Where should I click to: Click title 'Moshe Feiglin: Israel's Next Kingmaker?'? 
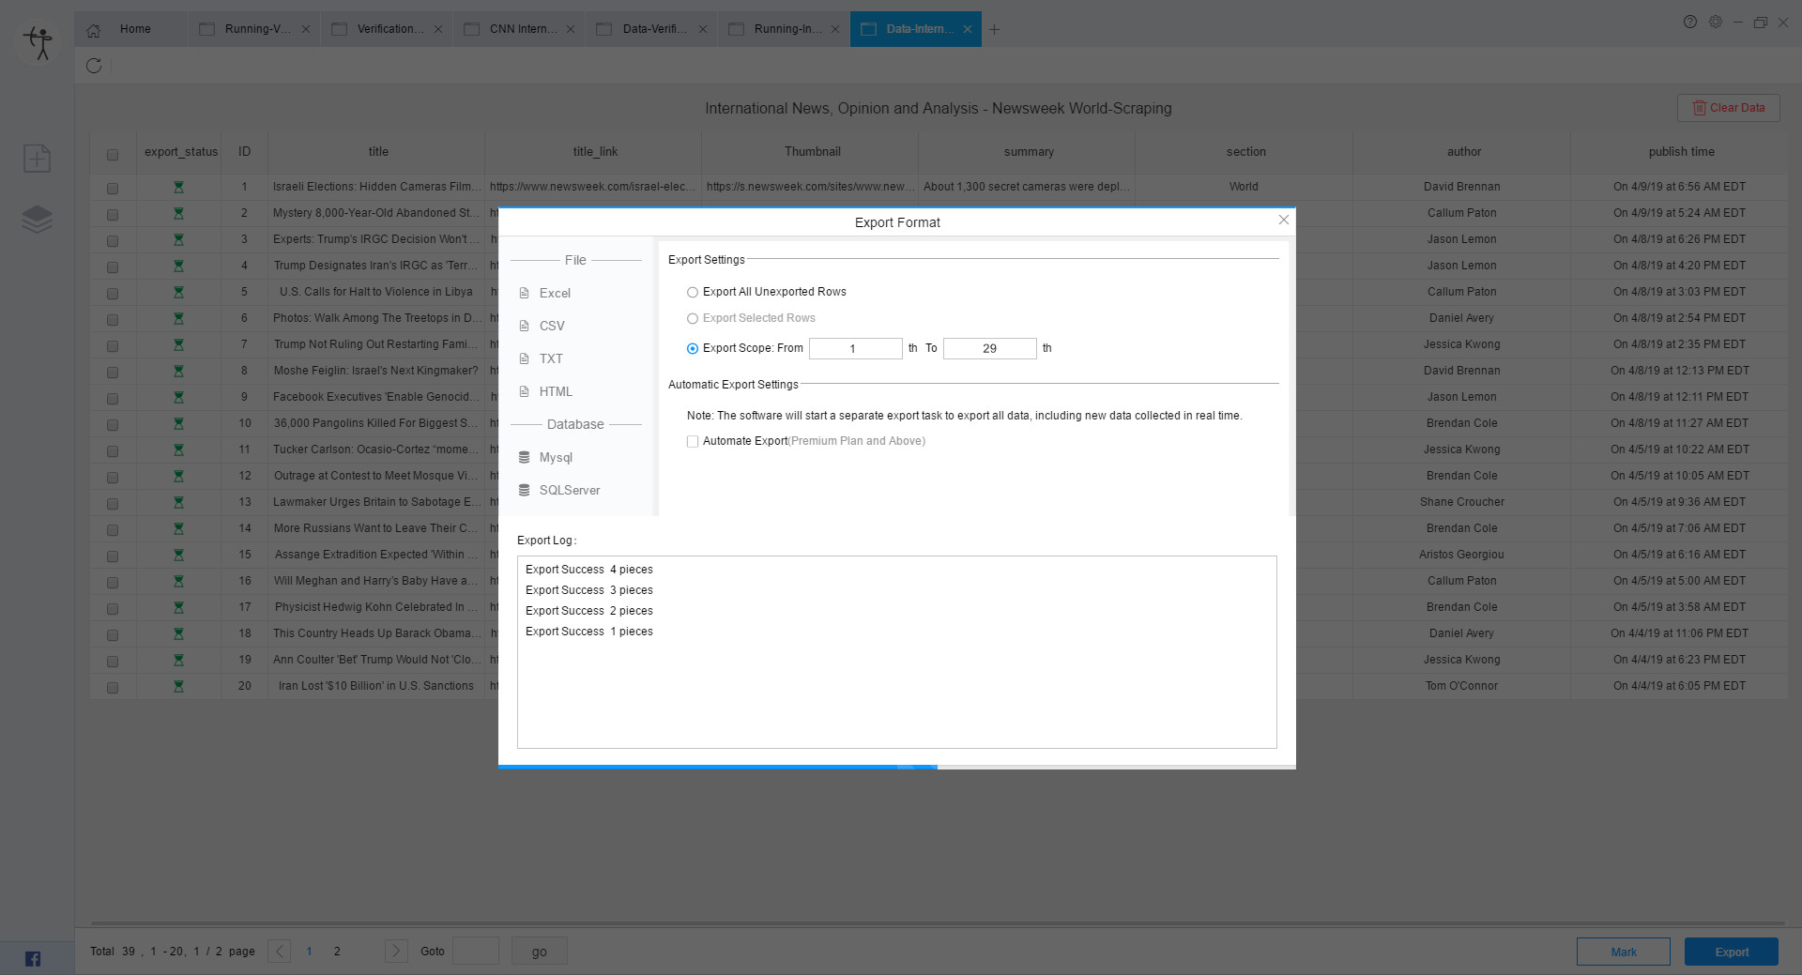(375, 371)
